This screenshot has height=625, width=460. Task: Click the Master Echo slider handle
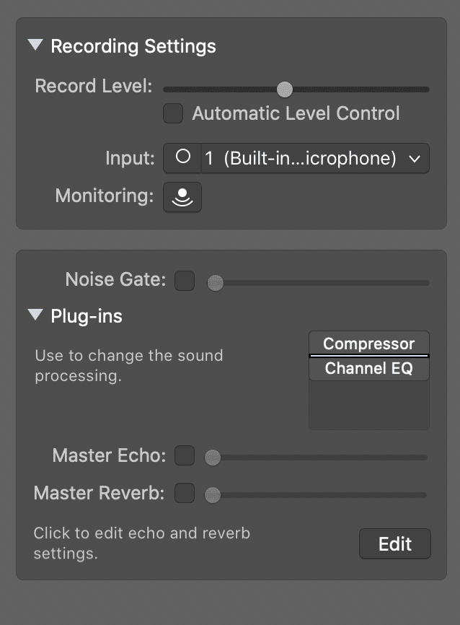click(212, 458)
